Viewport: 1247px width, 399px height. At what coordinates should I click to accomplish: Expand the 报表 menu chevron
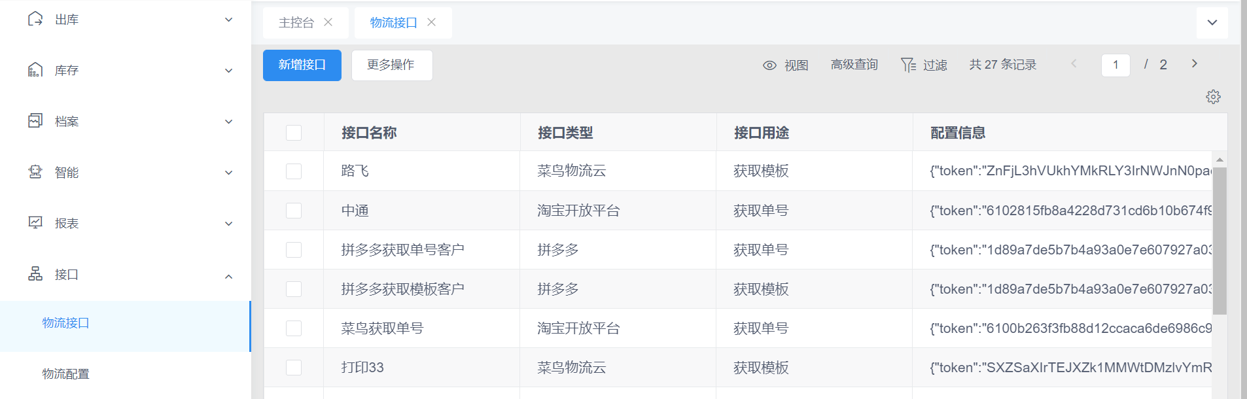(x=229, y=224)
